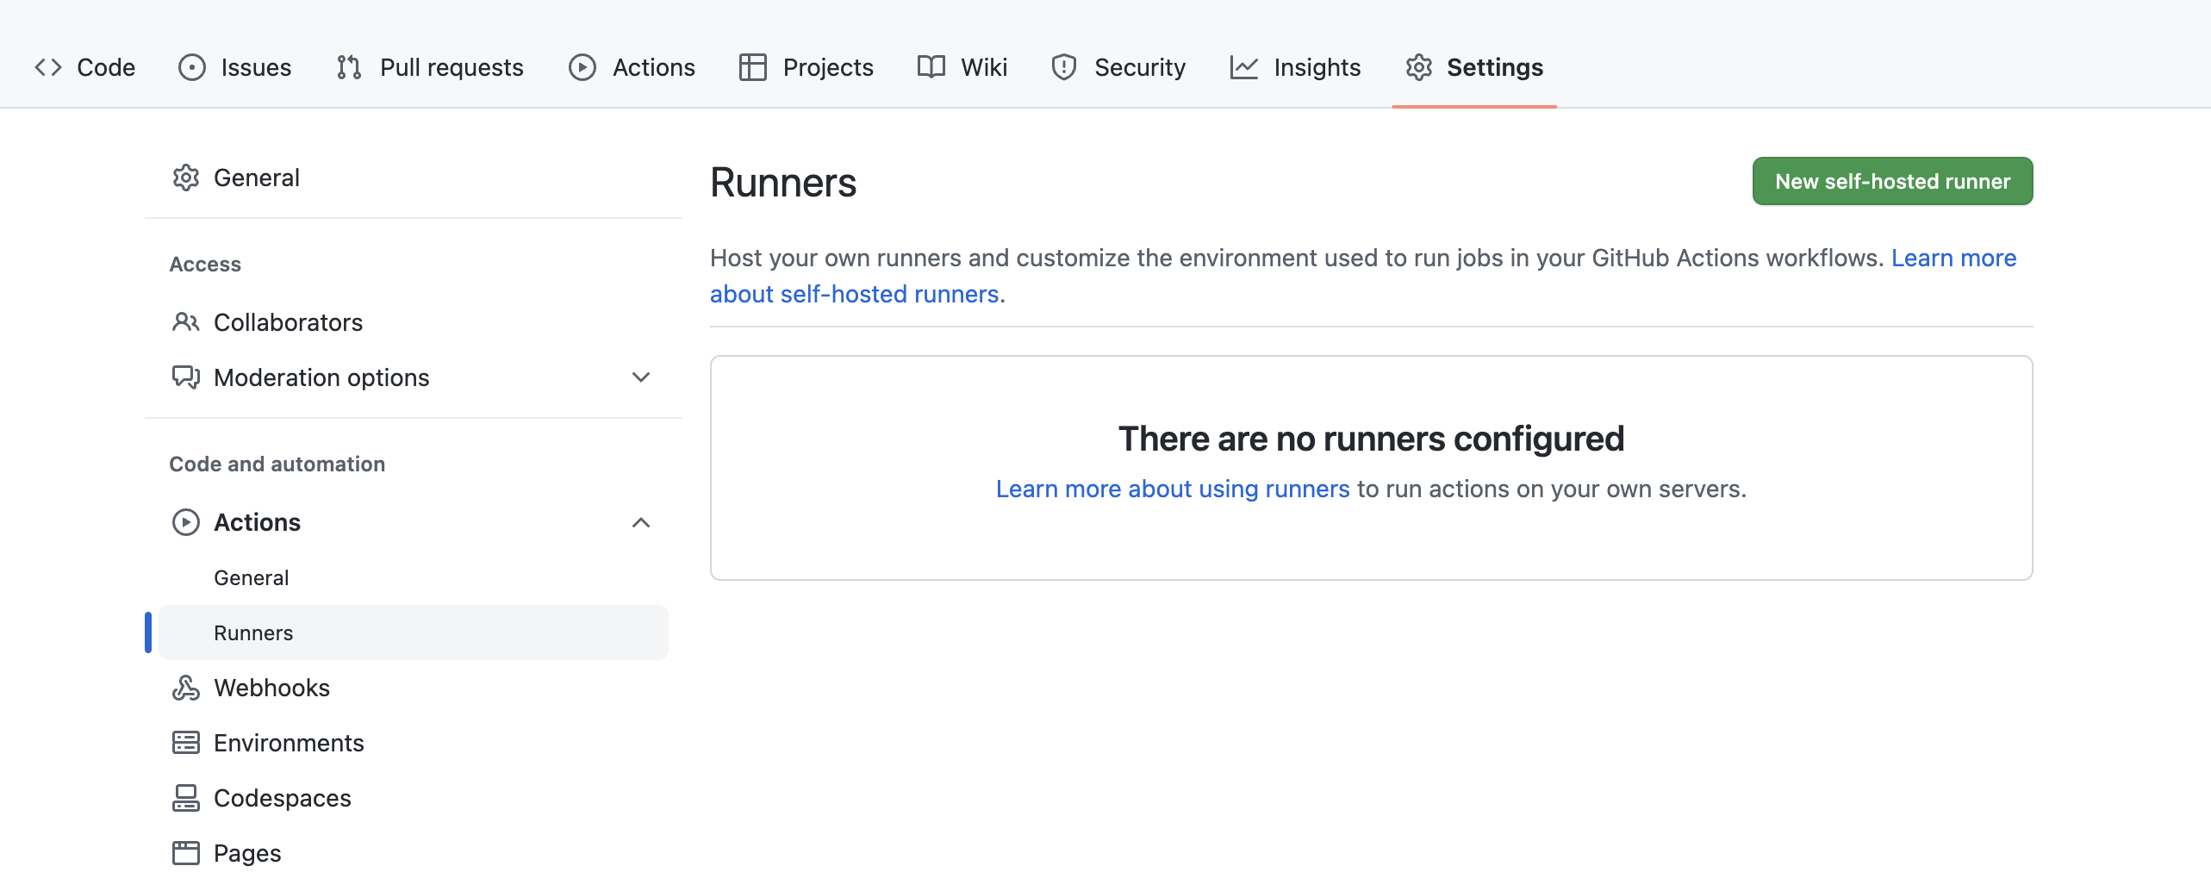Image resolution: width=2211 pixels, height=891 pixels.
Task: Click the Pull requests branch icon
Action: click(x=349, y=67)
